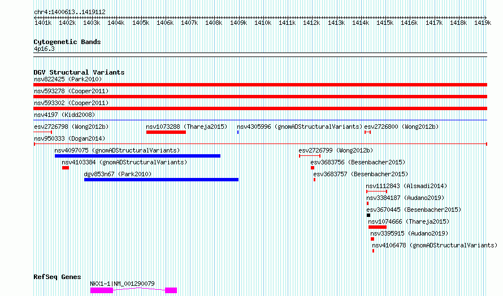Select the red bar under nsv593302

click(x=260, y=108)
